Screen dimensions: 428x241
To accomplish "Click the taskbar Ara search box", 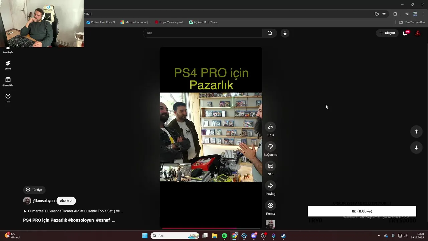I will pyautogui.click(x=175, y=236).
